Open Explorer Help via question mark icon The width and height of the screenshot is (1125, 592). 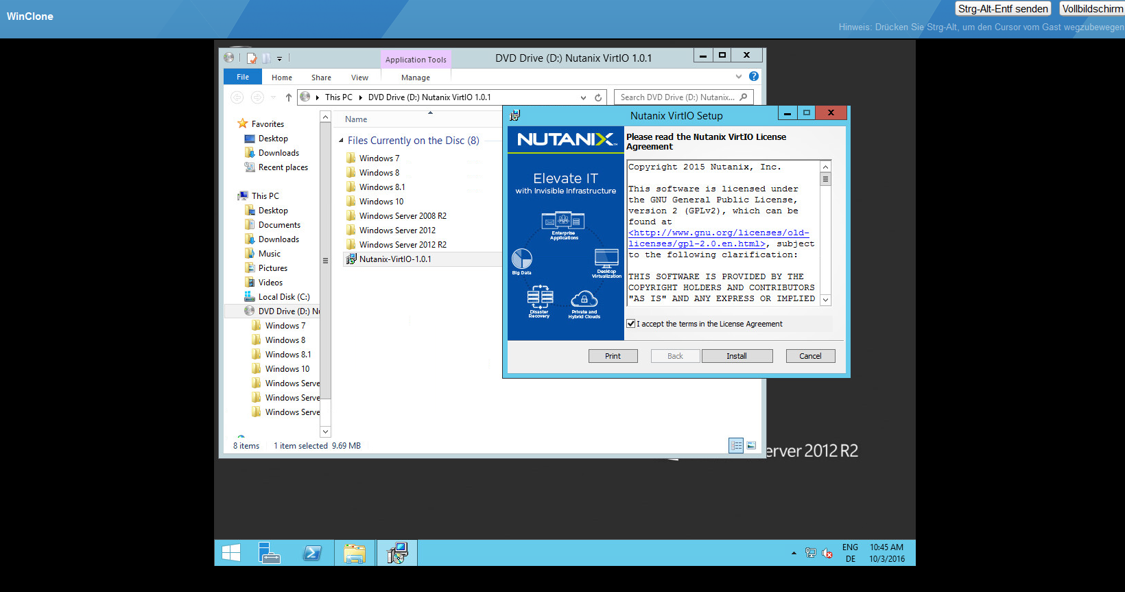(x=754, y=76)
